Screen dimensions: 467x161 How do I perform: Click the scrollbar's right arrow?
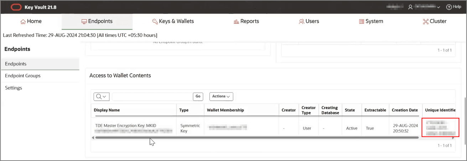tap(453, 138)
